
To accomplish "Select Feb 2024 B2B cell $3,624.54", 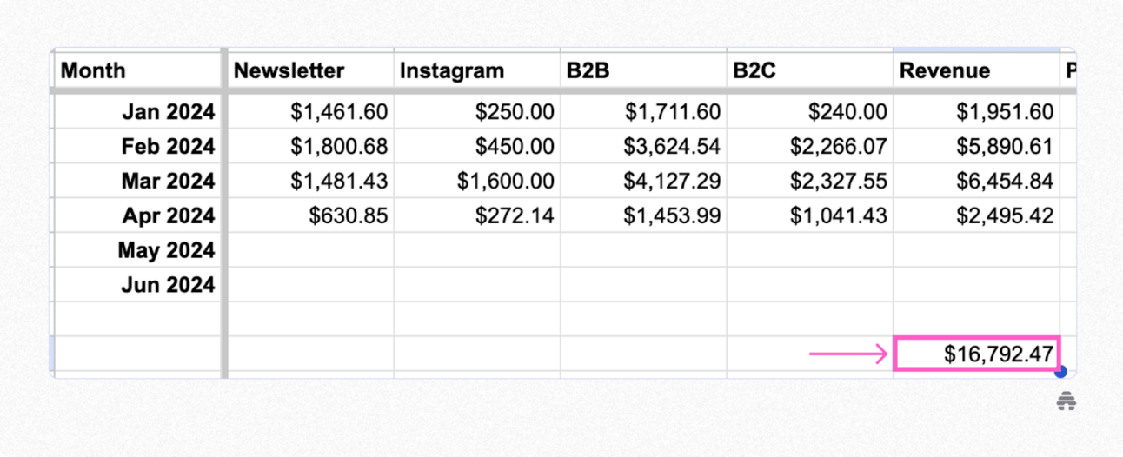I will tap(643, 146).
